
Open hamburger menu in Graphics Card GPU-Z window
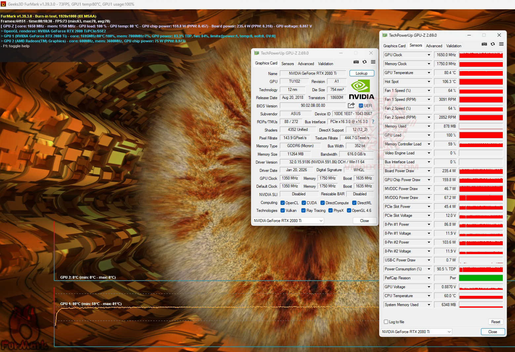pyautogui.click(x=373, y=62)
